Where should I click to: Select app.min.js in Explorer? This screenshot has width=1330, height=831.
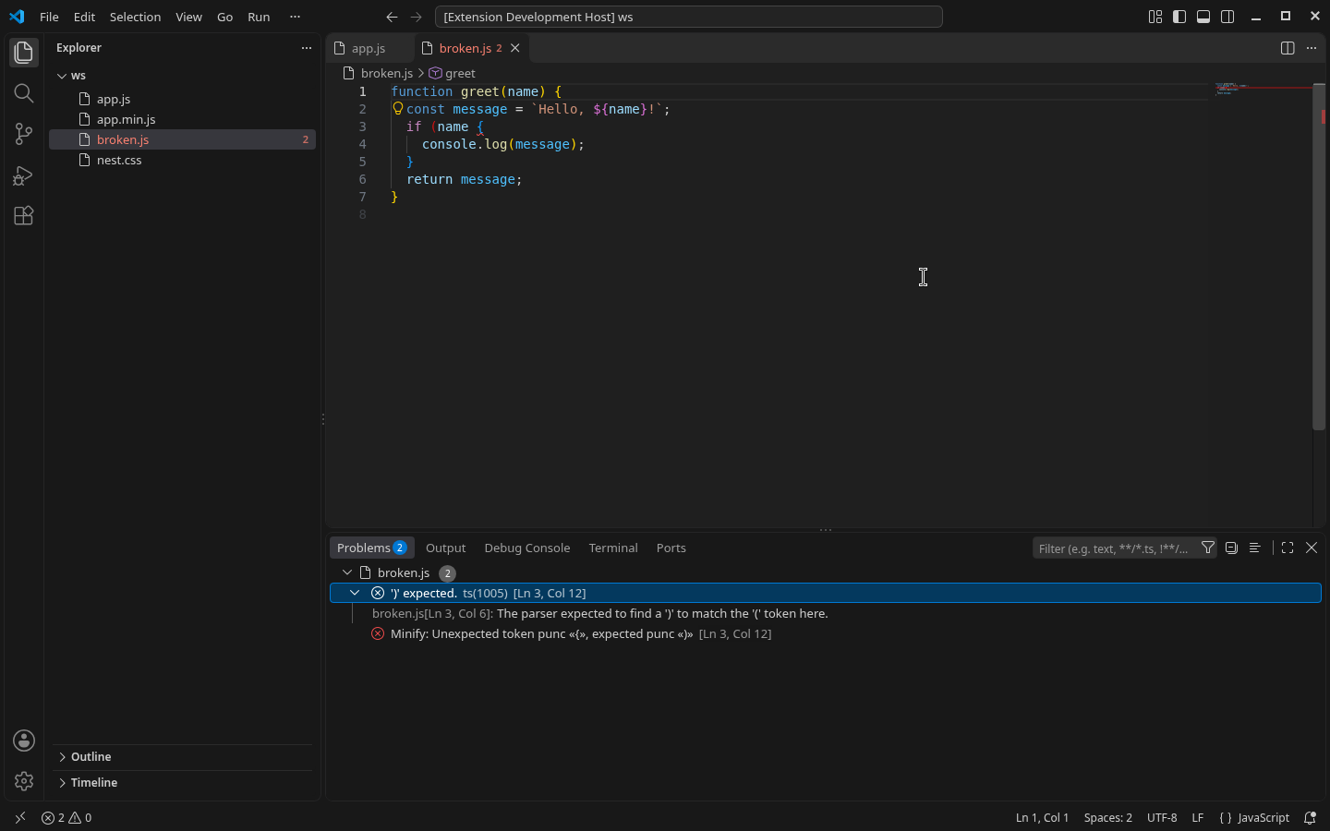pos(182,119)
